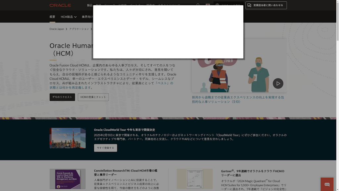Open the Tokyo Tower CloudWorld thumbnail
The height and width of the screenshot is (191, 339).
[x=68, y=138]
